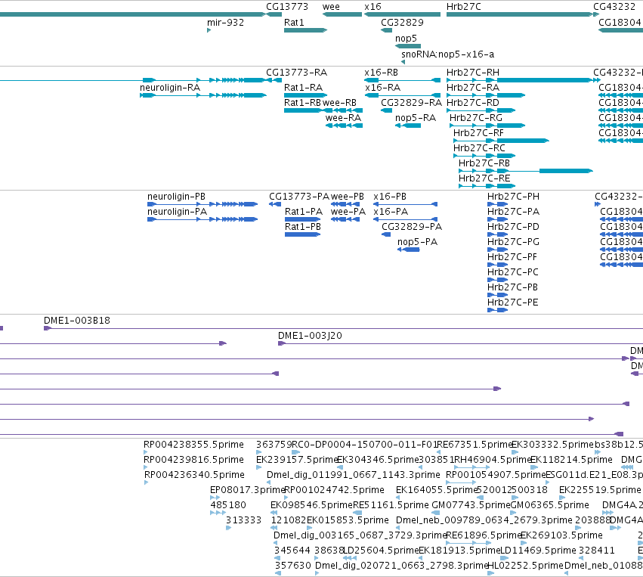This screenshot has height=577, width=643.
Task: Select the nop5-PA protein label
Action: (x=417, y=242)
